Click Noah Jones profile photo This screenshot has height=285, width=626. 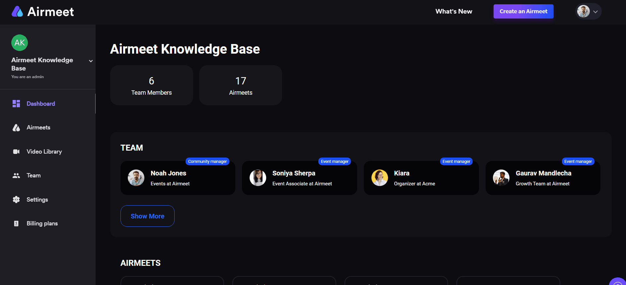136,178
